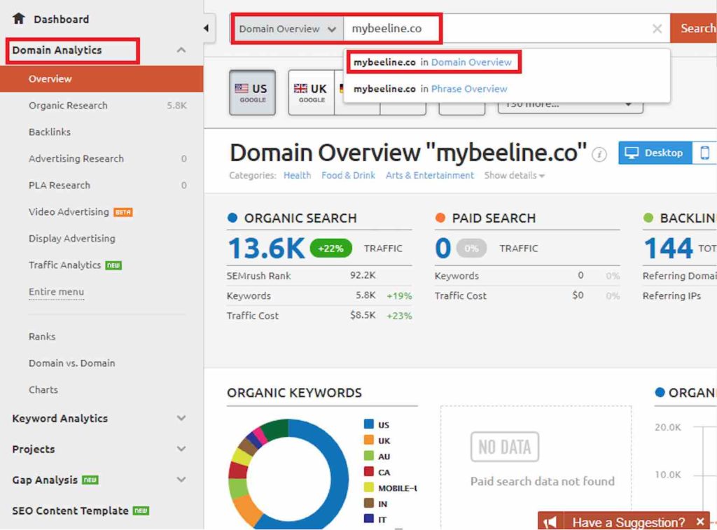Toggle the Desktop traffic view
The height and width of the screenshot is (530, 717).
pyautogui.click(x=654, y=152)
